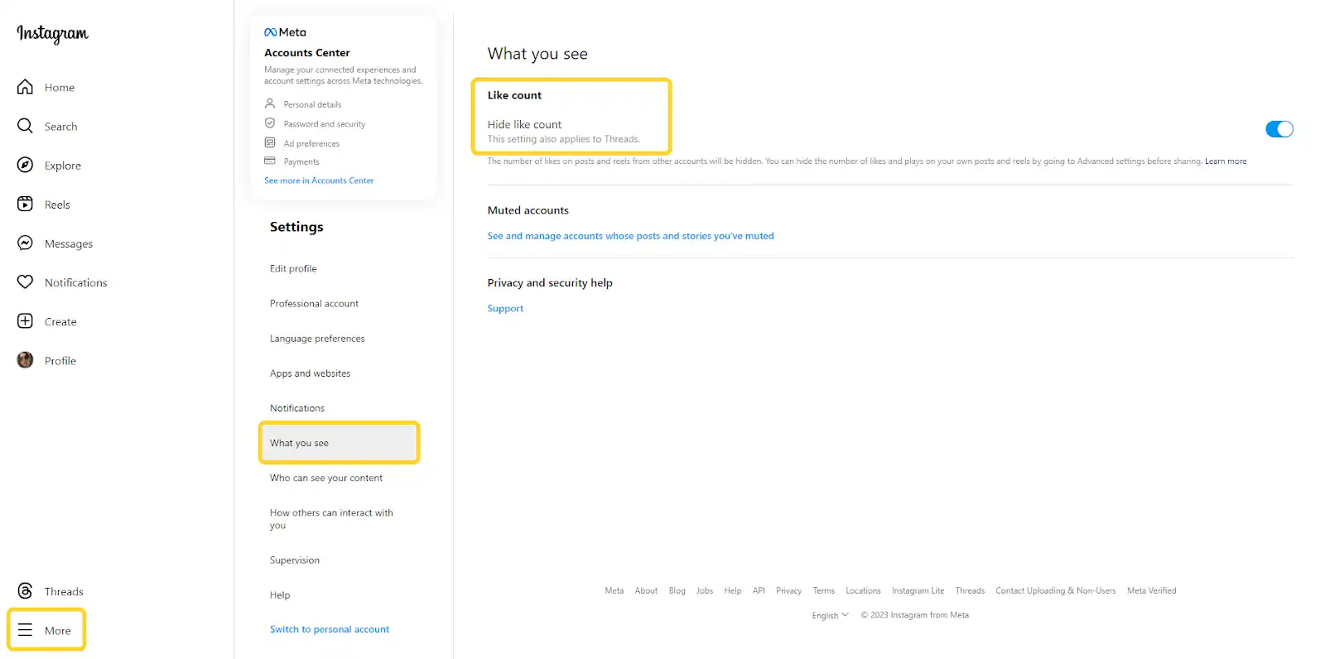Viewport: 1325px width, 659px height.
Task: Open Edit profile settings
Action: pos(293,268)
